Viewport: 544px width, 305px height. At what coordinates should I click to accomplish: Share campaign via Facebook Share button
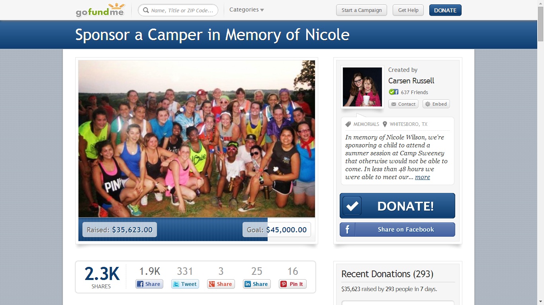pyautogui.click(x=149, y=284)
